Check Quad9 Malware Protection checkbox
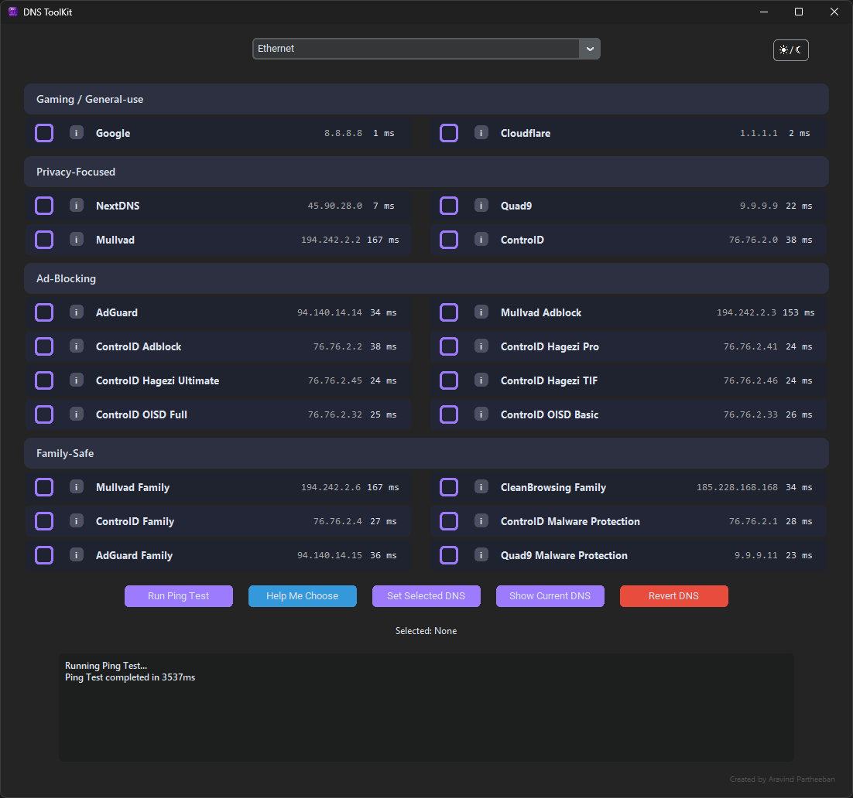Screen dimensions: 853x798 449,555
